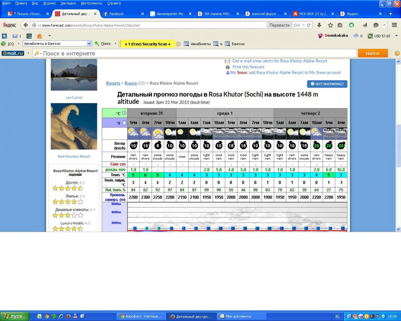Click the Internet Explorer quick-launch icon
The image size is (401, 321).
tap(61, 316)
